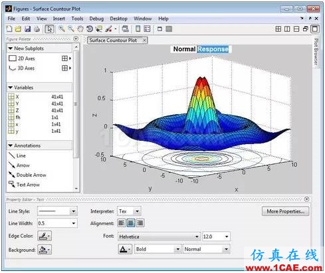
Task: Open the Insert menu
Action: 59,19
